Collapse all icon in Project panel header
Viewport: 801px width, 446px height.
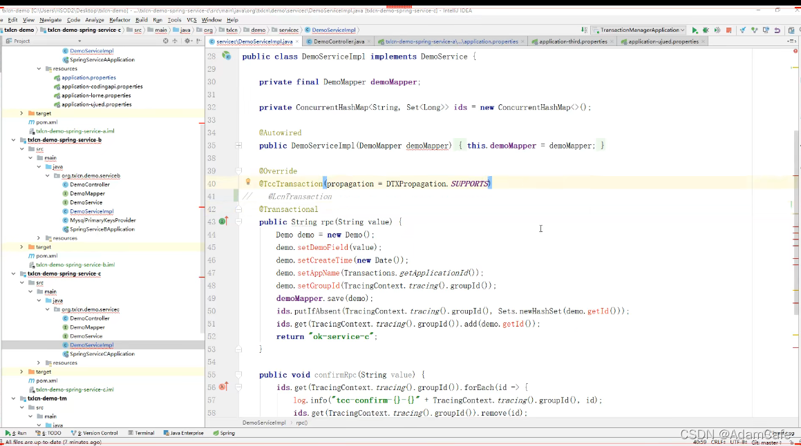coord(176,41)
